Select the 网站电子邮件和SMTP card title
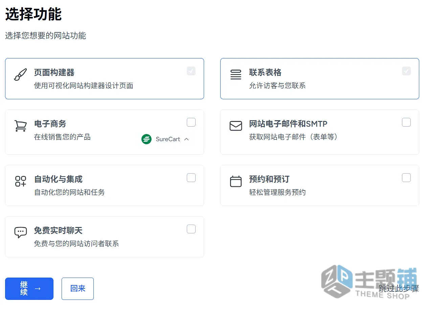Screen dimensions: 426x309 click(x=288, y=124)
